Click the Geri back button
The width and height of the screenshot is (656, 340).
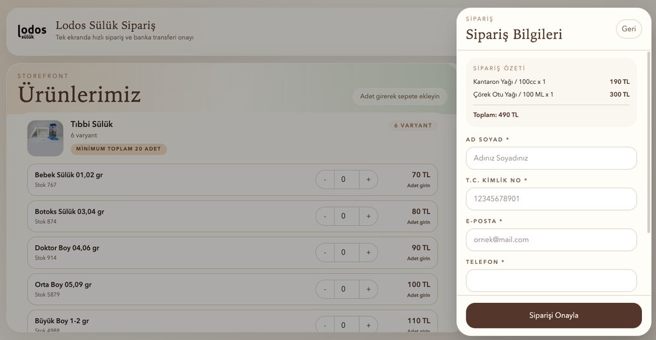click(x=628, y=29)
